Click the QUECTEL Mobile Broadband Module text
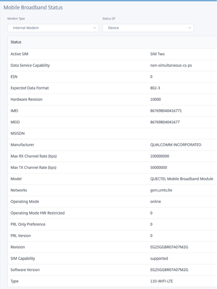Image resolution: width=217 pixels, height=289 pixels. pyautogui.click(x=182, y=179)
